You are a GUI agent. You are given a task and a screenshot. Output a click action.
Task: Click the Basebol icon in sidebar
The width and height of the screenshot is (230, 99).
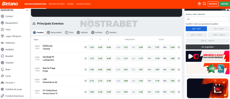(2, 56)
